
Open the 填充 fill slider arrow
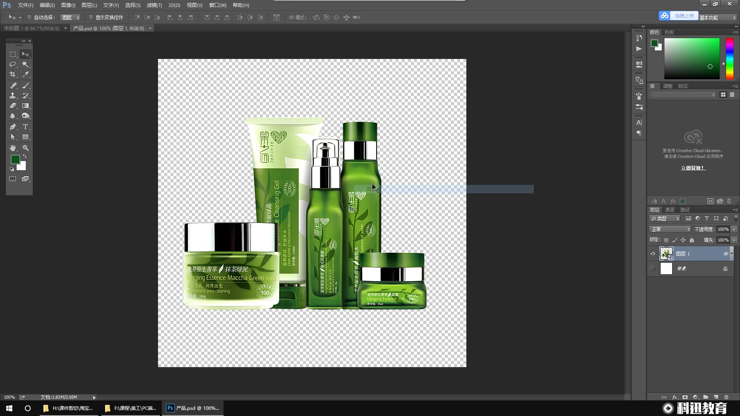coord(734,240)
